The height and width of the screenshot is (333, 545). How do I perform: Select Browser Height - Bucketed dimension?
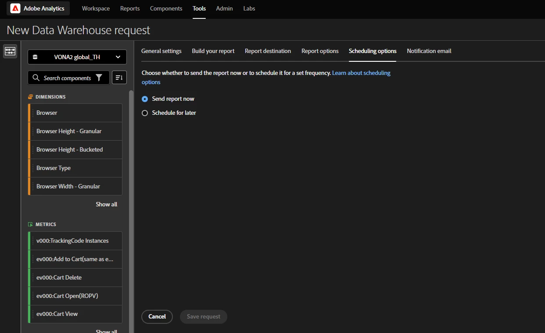pyautogui.click(x=75, y=149)
